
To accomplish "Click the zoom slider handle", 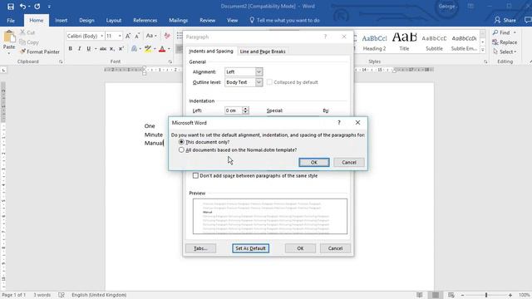I will pos(486,296).
